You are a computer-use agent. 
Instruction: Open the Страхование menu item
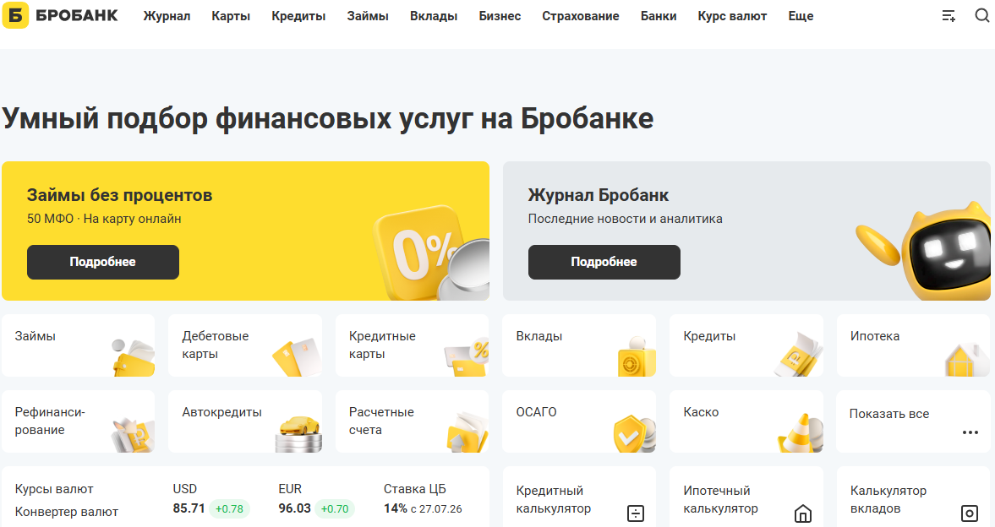tap(581, 16)
